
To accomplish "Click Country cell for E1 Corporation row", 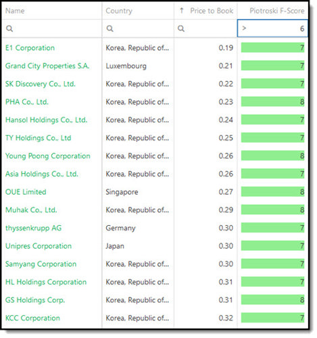I will click(137, 48).
